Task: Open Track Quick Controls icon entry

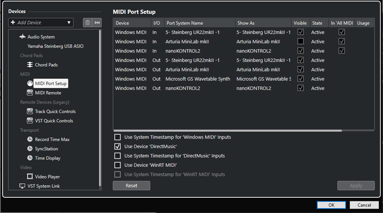Action: 30,112
